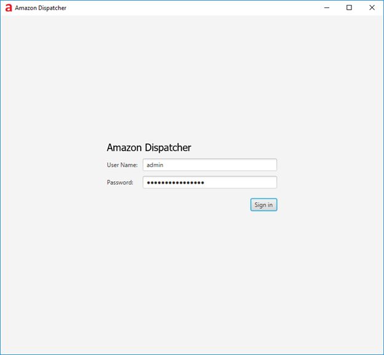The width and height of the screenshot is (384, 355).
Task: Close the Amazon Dispatcher window
Action: [372, 7]
